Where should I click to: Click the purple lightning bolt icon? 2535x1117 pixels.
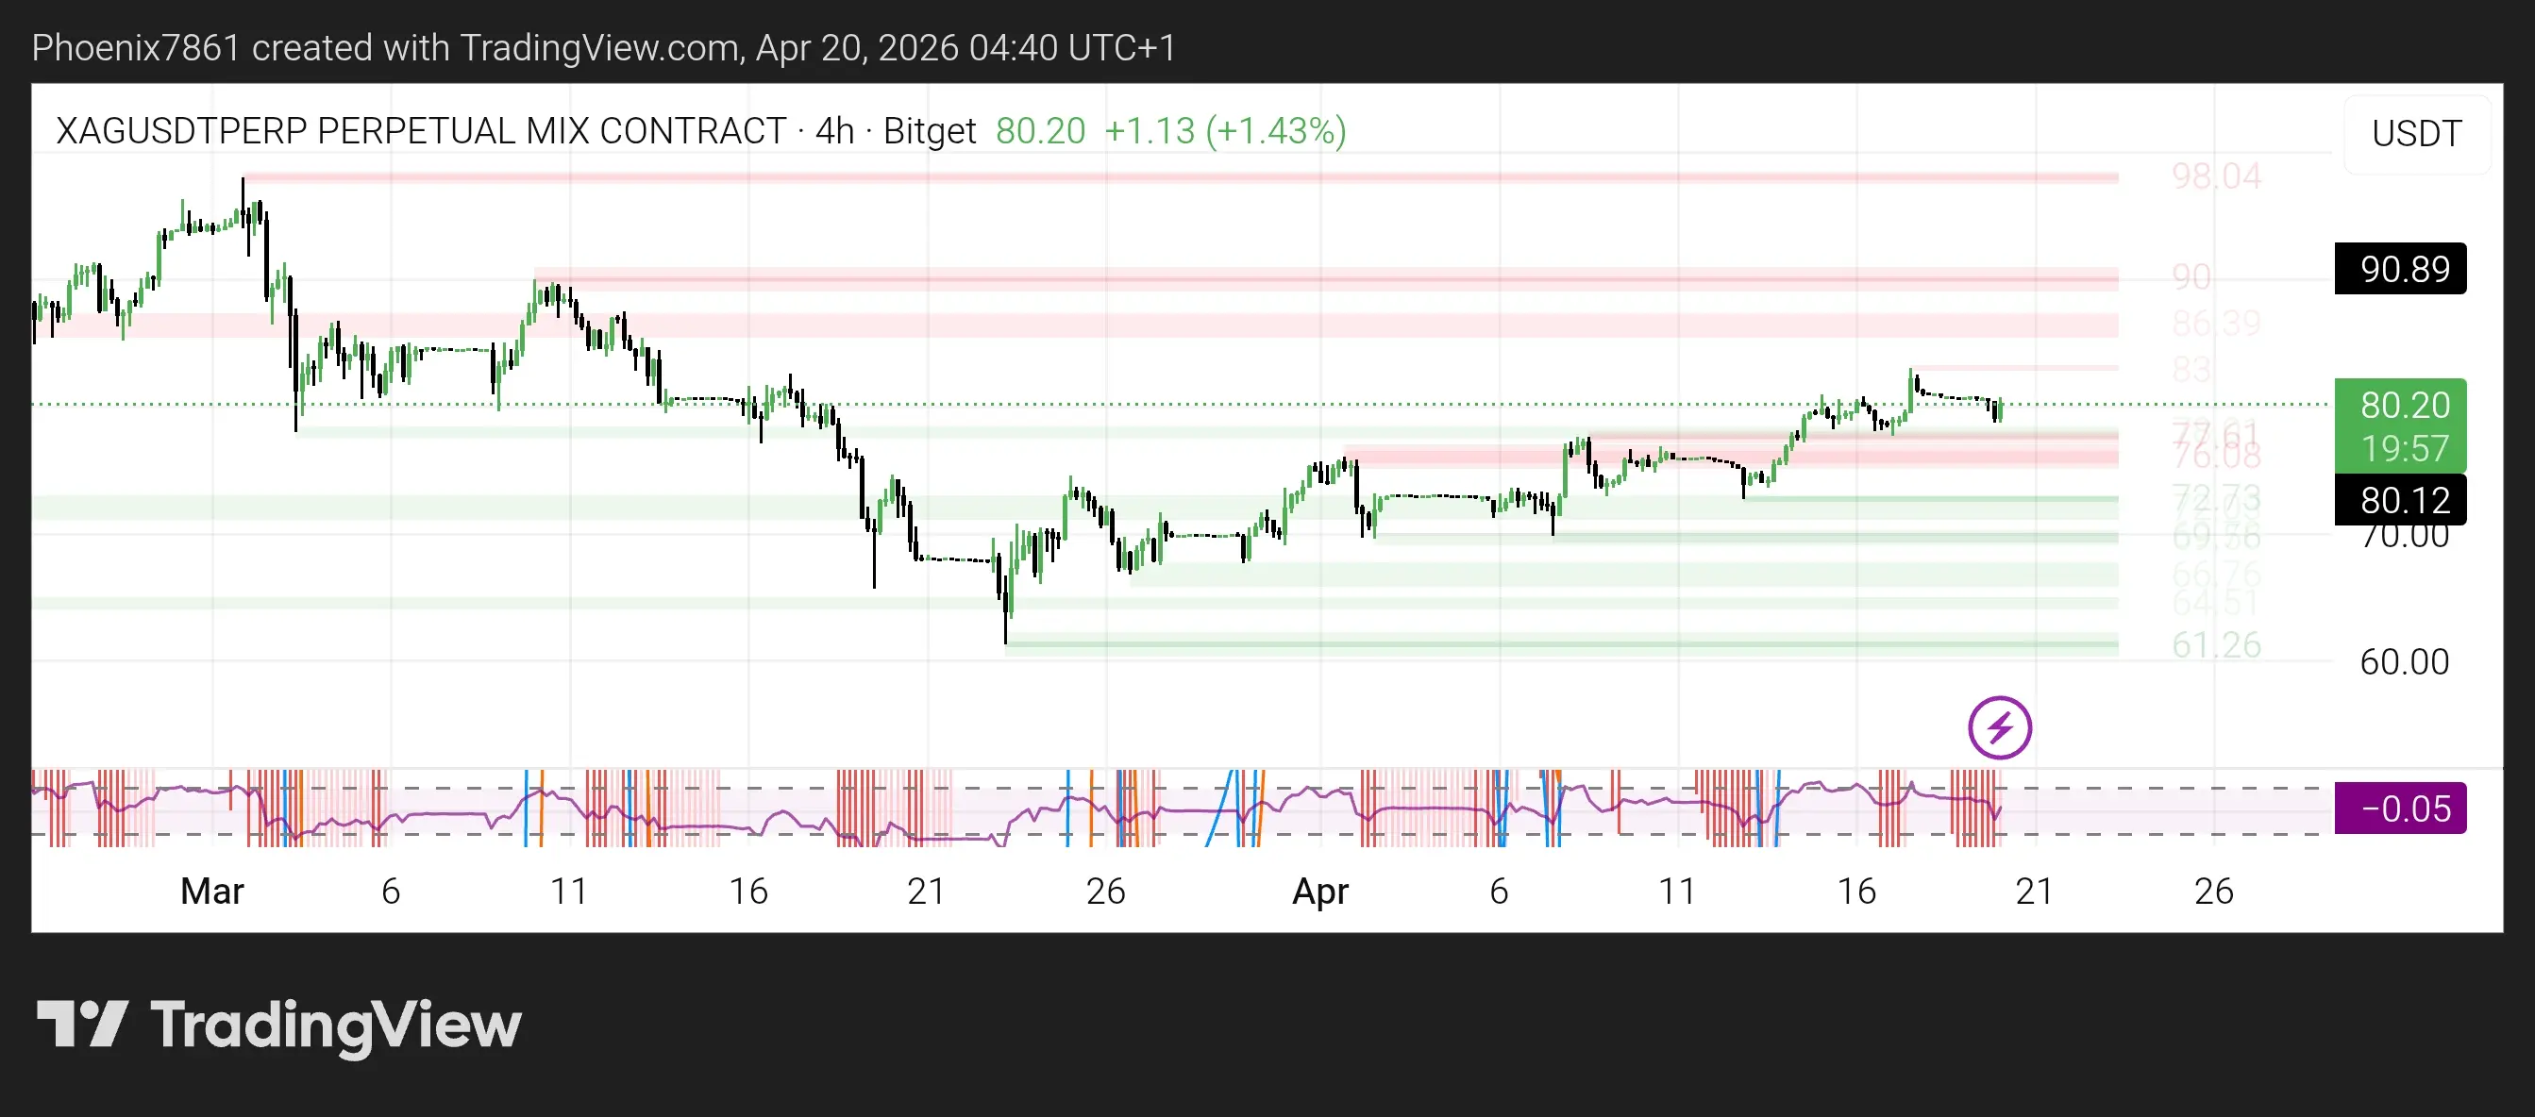1999,727
